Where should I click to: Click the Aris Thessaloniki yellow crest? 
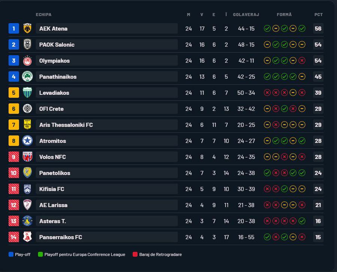(27, 125)
